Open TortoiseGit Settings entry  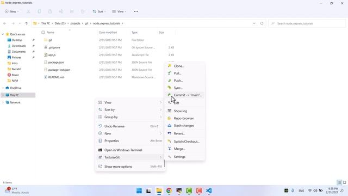pos(185,157)
